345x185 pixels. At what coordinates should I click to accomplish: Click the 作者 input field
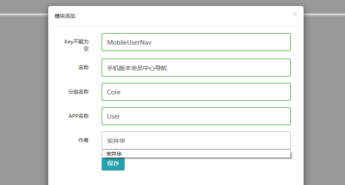(196, 140)
